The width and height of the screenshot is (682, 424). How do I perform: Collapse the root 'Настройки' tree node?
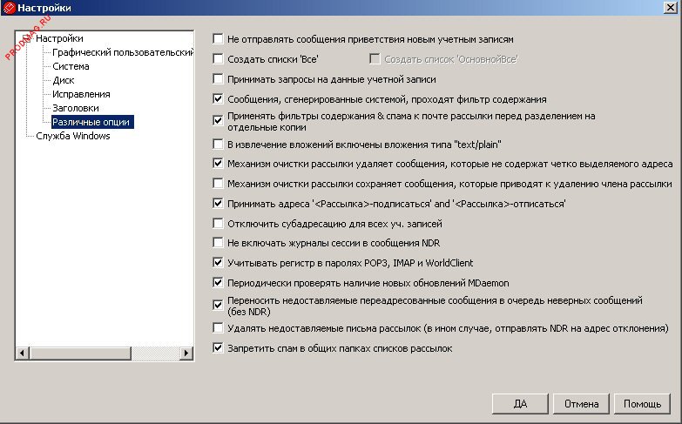(x=26, y=38)
